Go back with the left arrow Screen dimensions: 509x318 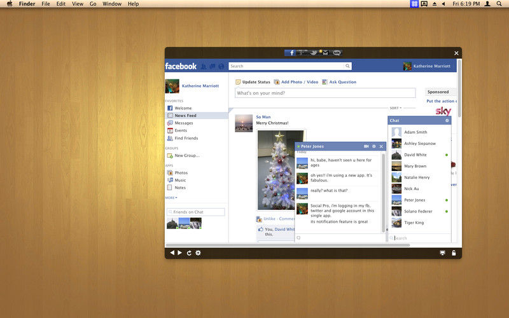(172, 252)
